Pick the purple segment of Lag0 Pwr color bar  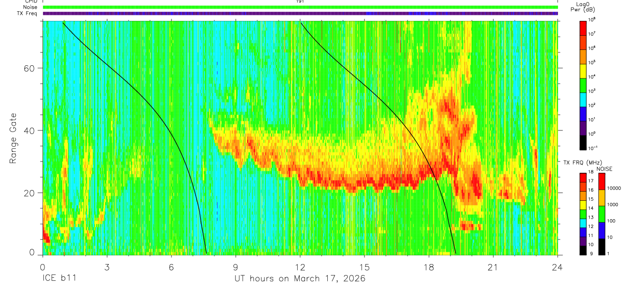point(583,127)
